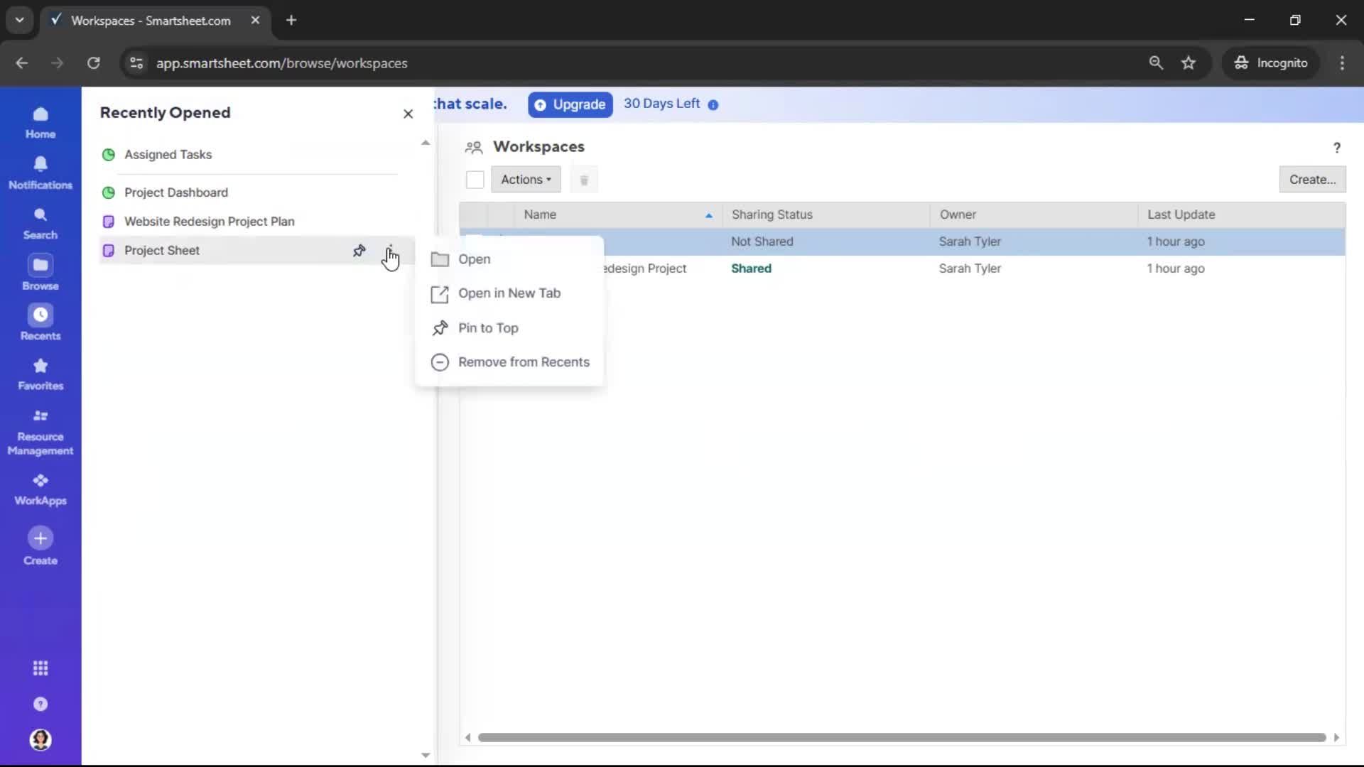
Task: Open the browser tab search dropdown
Action: (x=19, y=20)
